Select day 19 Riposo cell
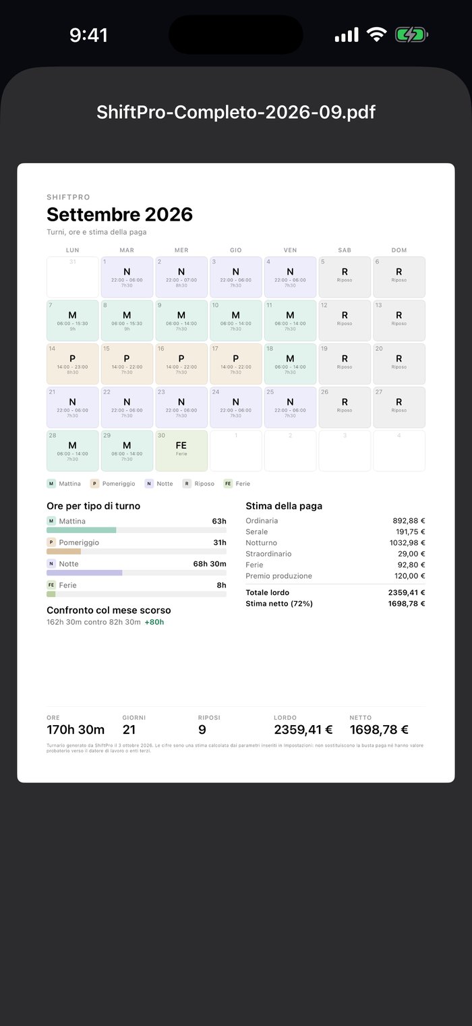The width and height of the screenshot is (472, 1026). coord(345,364)
